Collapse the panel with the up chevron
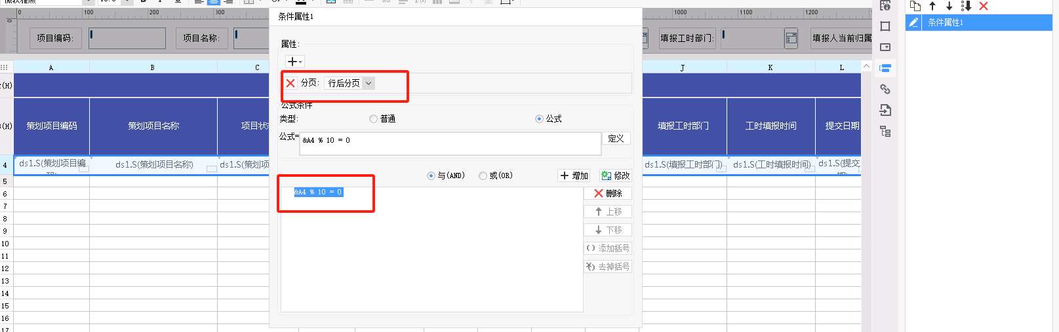The width and height of the screenshot is (1059, 332). pyautogui.click(x=866, y=67)
